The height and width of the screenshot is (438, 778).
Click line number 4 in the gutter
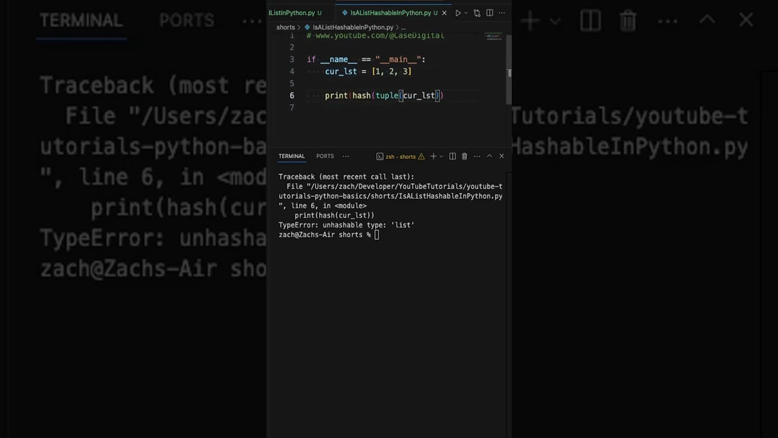click(x=292, y=71)
